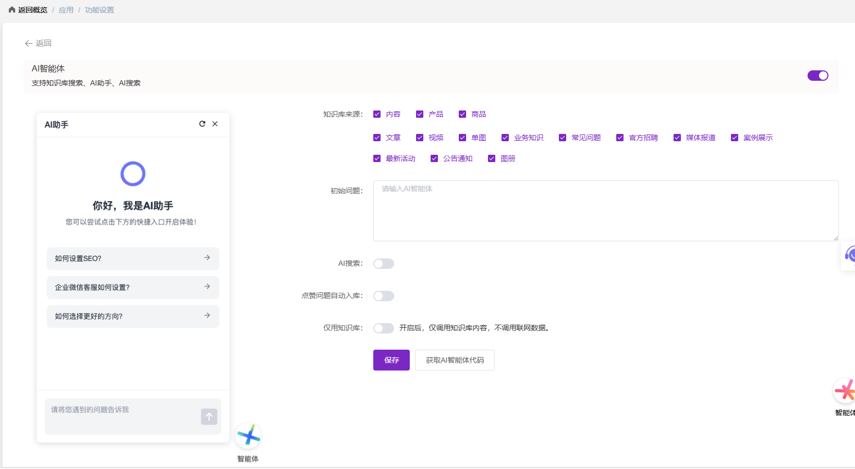This screenshot has width=855, height=469.
Task: Click the home icon beside 返回概览
Action: click(x=12, y=10)
